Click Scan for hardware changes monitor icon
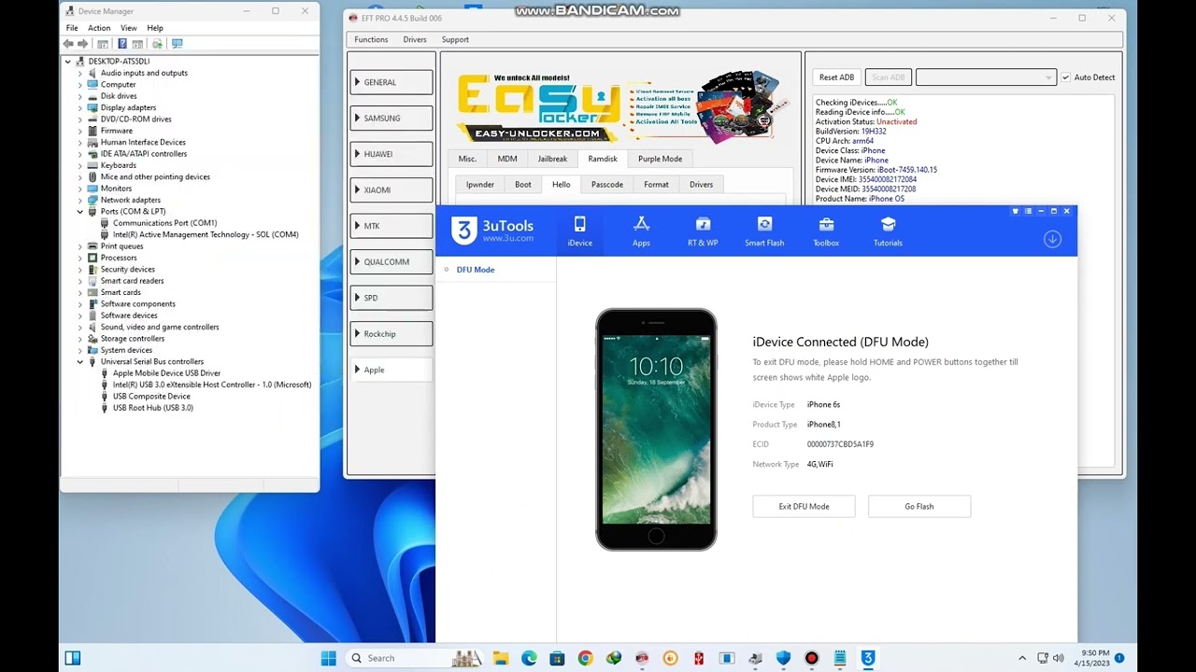 (x=177, y=44)
